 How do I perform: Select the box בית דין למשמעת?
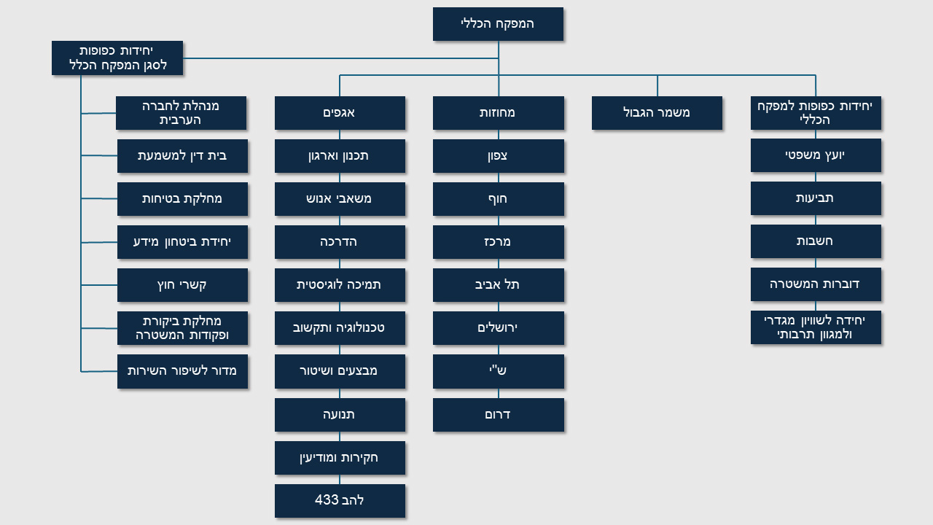182,156
